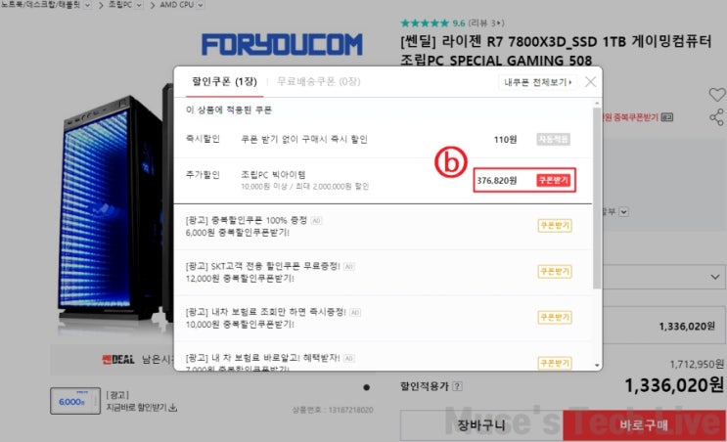Switch to the 할인쿠폰 (1장) tab

coord(224,81)
